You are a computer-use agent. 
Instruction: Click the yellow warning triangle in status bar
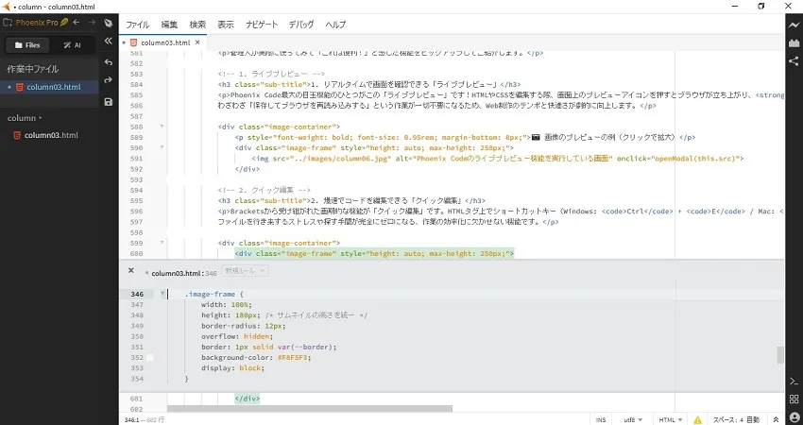[x=697, y=420]
